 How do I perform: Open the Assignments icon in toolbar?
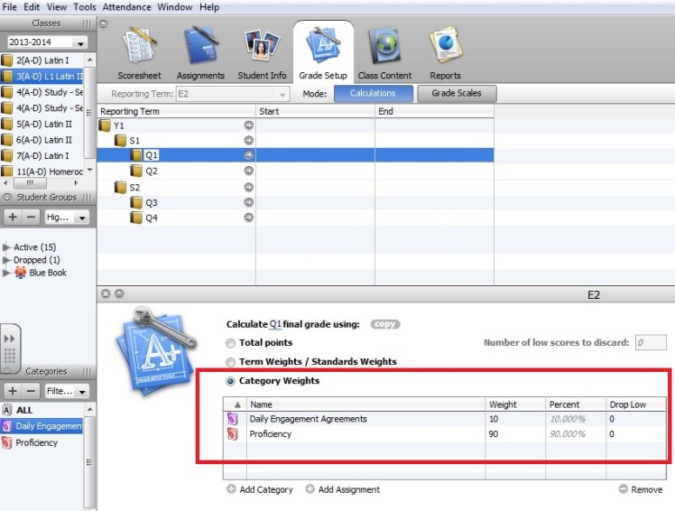[200, 49]
